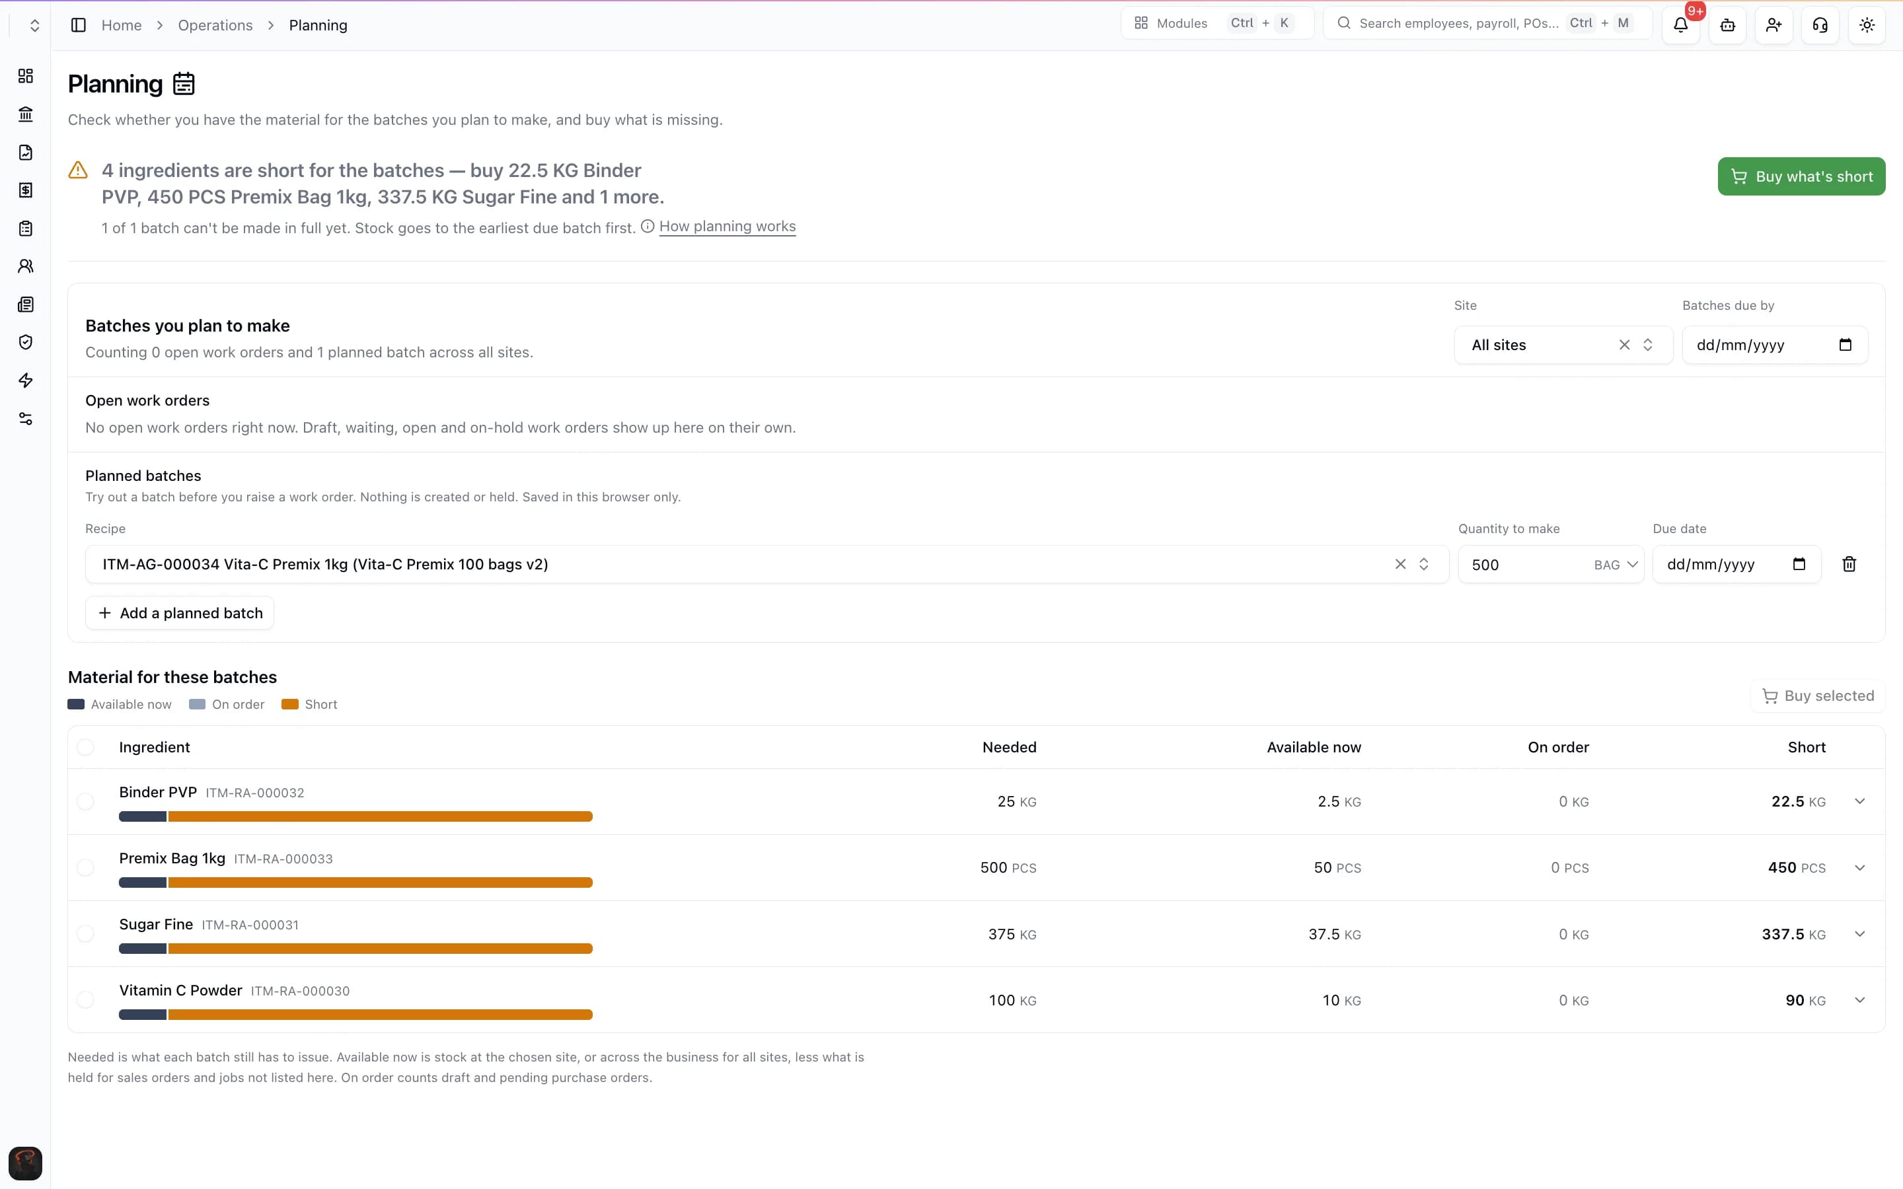This screenshot has height=1189, width=1903.
Task: Toggle light theme with the sun icon
Action: [1866, 25]
